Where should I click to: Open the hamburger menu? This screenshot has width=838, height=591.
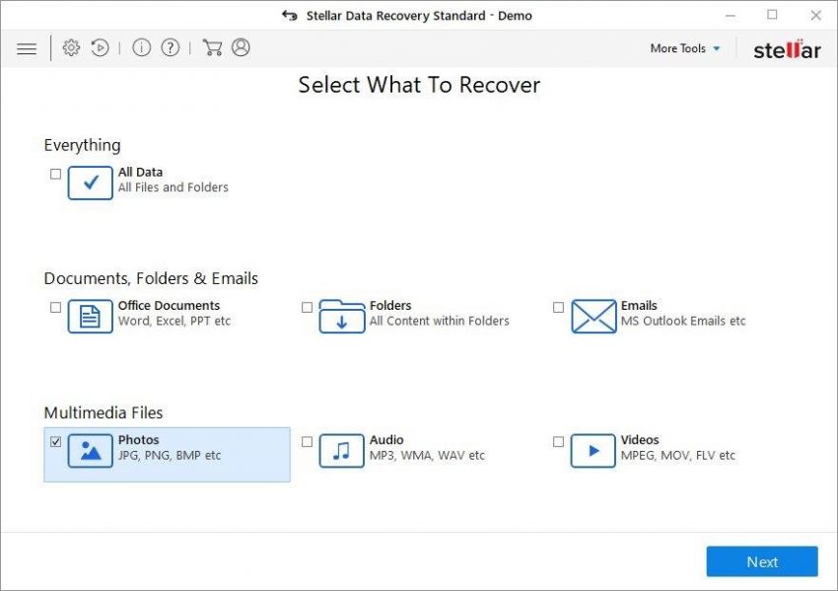(27, 47)
